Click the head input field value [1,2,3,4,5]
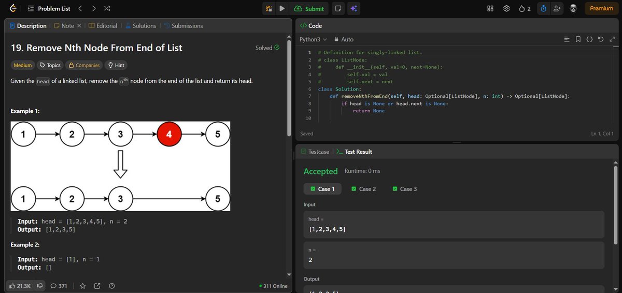Image resolution: width=622 pixels, height=293 pixels. pos(454,224)
